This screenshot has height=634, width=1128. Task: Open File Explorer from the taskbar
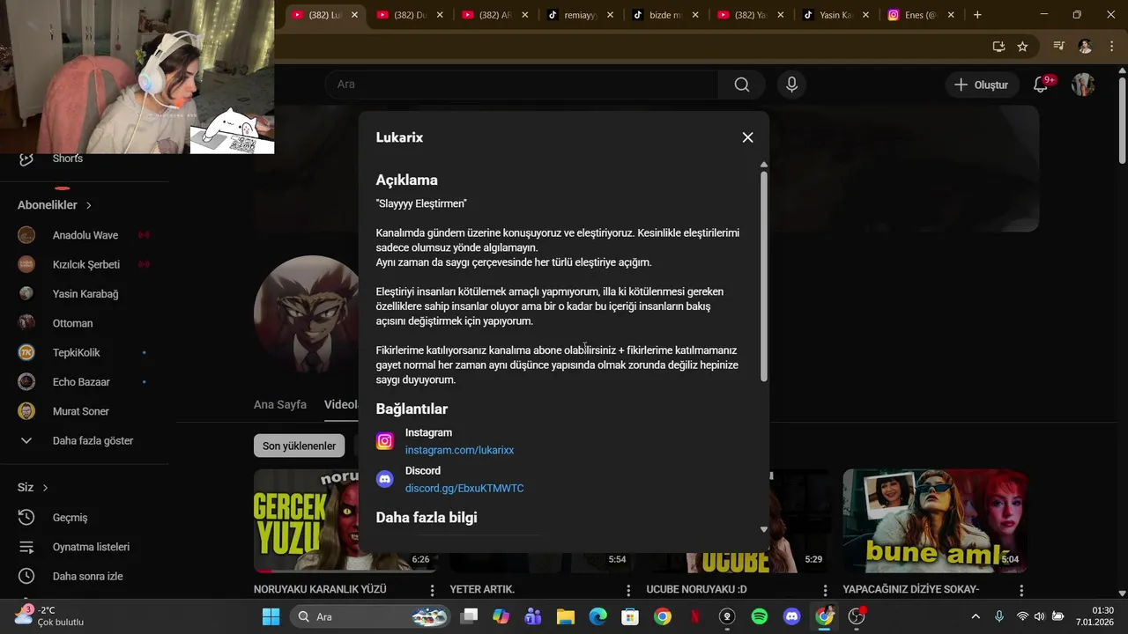pos(566,616)
